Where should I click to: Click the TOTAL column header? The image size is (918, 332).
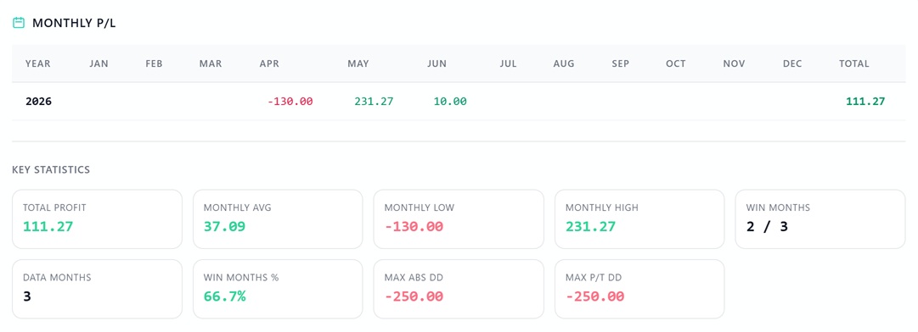[x=854, y=64]
